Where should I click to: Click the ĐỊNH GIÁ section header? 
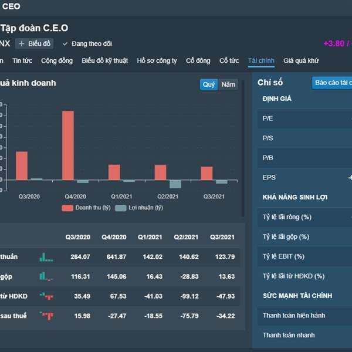(277, 99)
